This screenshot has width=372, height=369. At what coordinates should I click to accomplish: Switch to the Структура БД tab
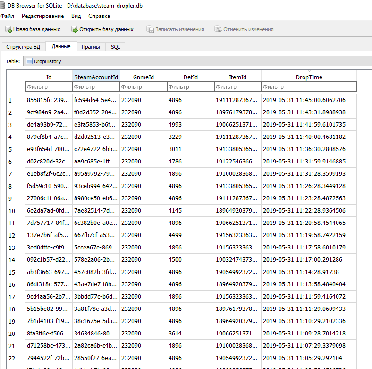pos(23,47)
